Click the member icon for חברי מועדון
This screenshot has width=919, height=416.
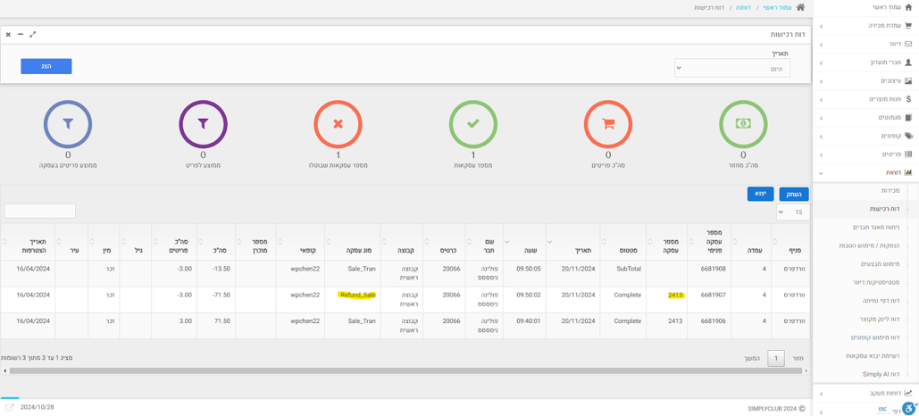[908, 62]
